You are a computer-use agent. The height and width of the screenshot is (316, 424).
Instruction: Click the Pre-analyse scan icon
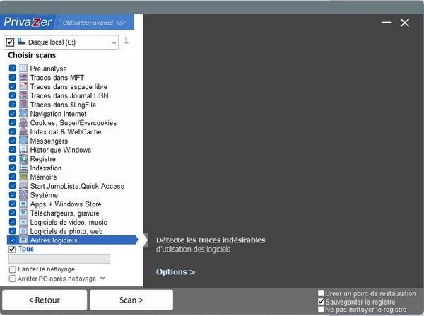(x=23, y=68)
